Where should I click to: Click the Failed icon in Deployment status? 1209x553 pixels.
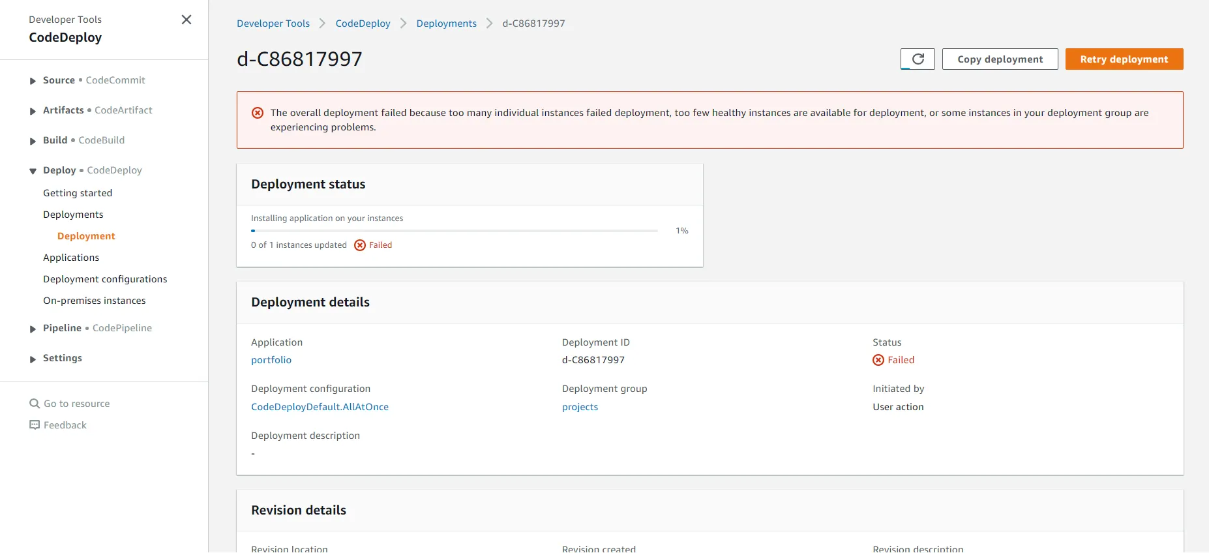pyautogui.click(x=360, y=245)
